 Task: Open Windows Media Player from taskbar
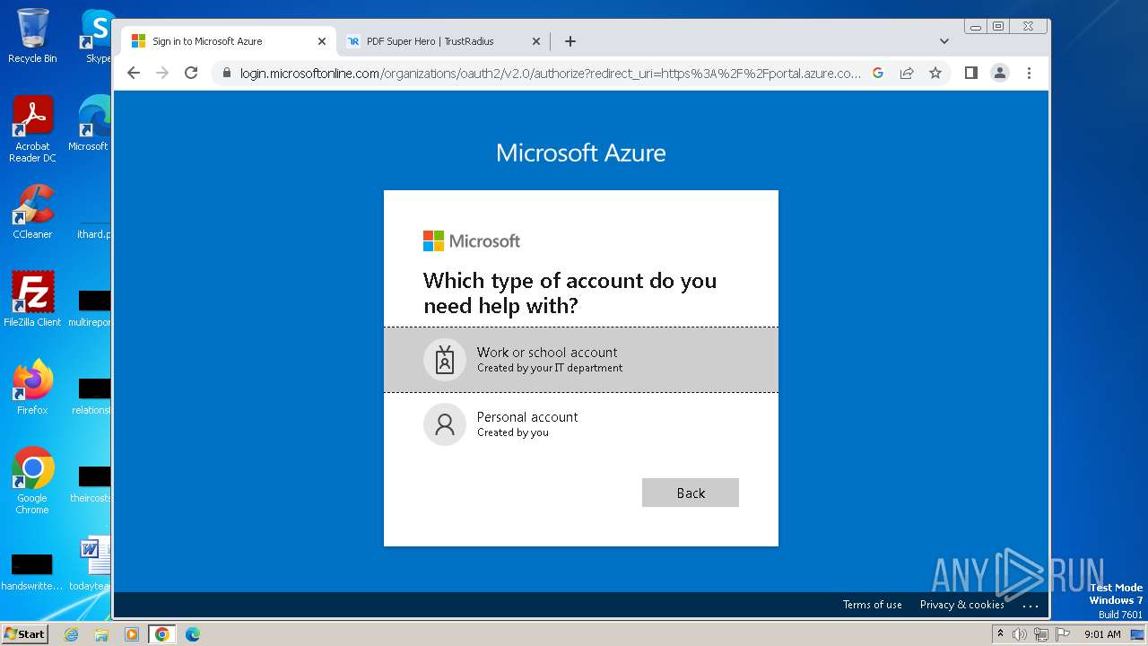(x=132, y=634)
